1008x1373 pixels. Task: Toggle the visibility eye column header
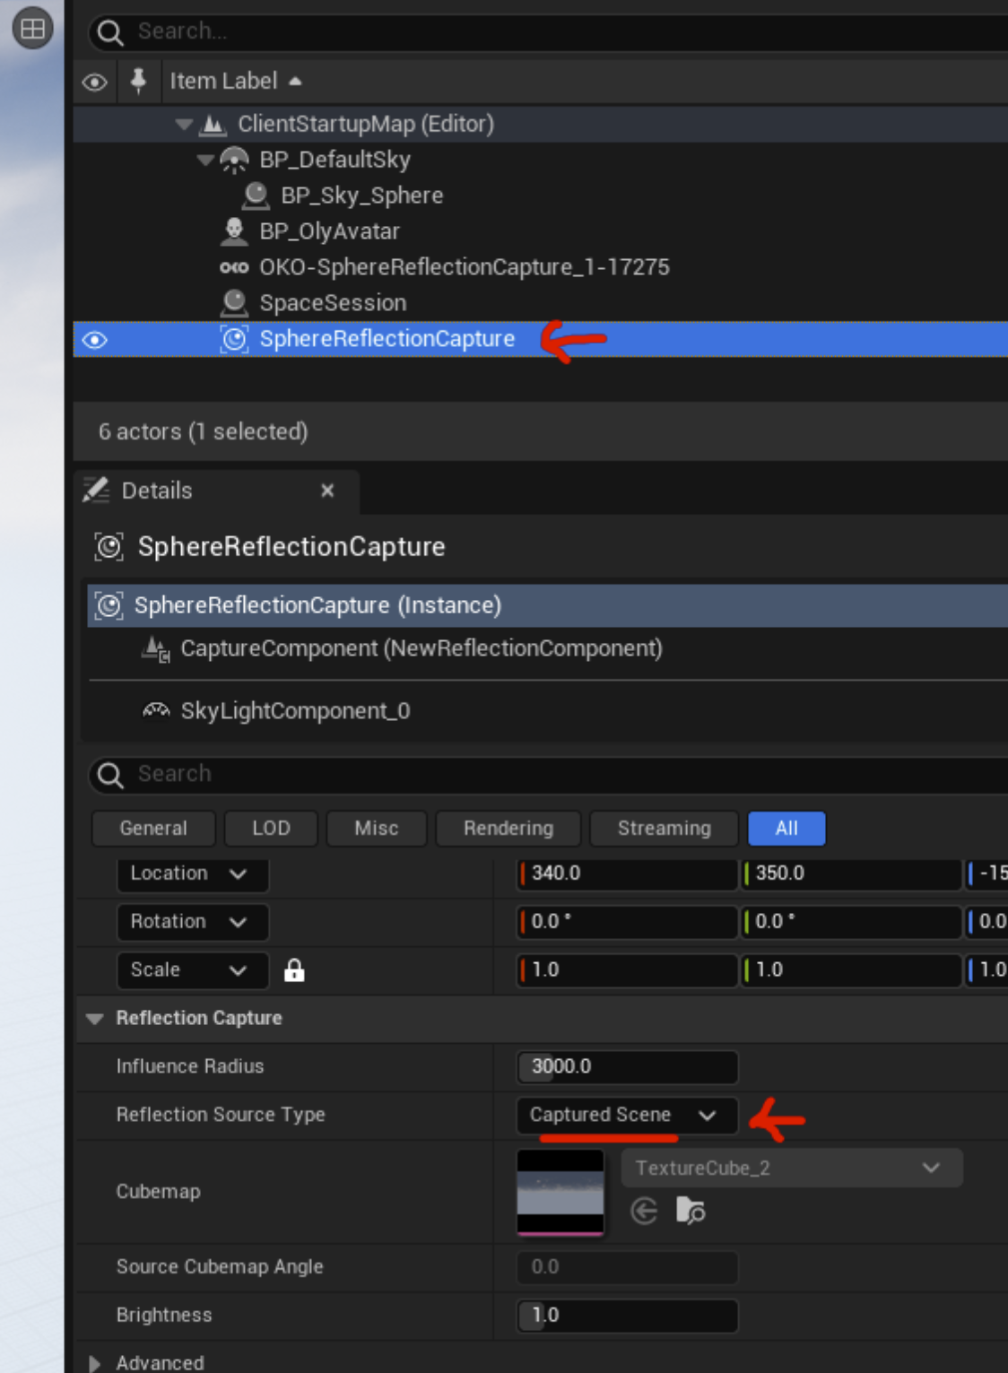pyautogui.click(x=94, y=83)
